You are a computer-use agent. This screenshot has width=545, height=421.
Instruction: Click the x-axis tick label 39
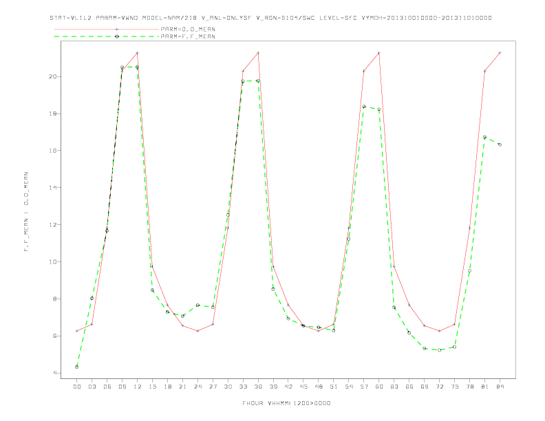273,387
